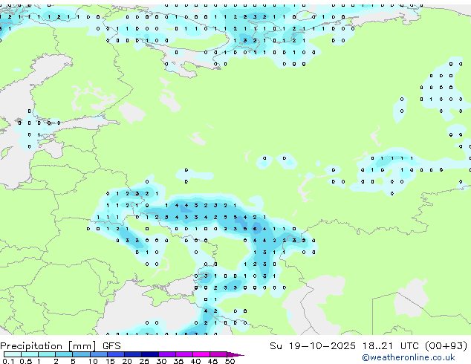This screenshot has height=364, width=471.
Task: Pick the 15–20 mm legend swatch
Action: click(x=115, y=354)
